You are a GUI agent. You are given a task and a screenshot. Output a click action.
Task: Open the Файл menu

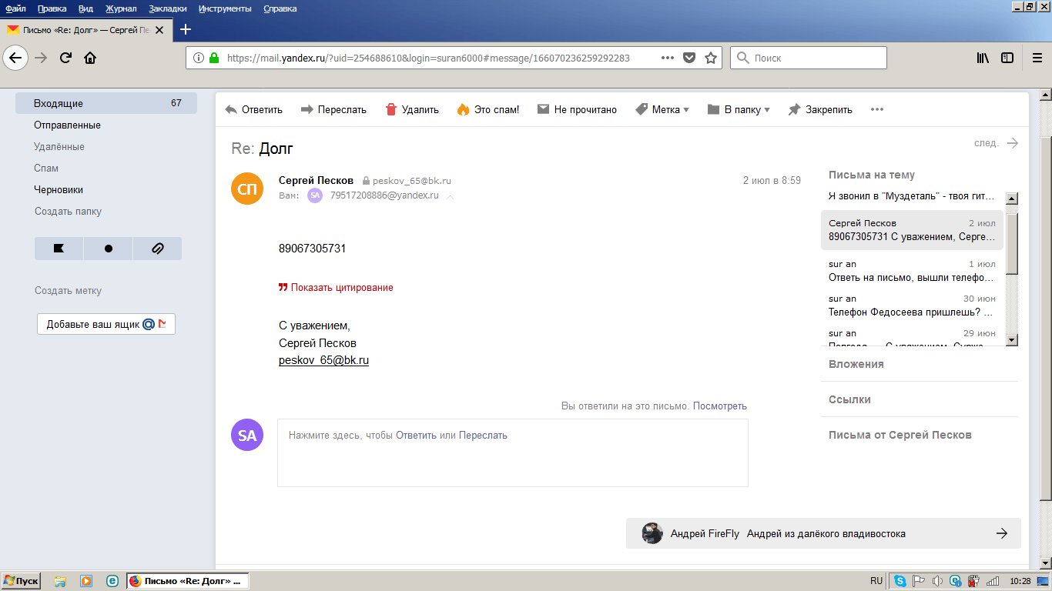pos(16,8)
